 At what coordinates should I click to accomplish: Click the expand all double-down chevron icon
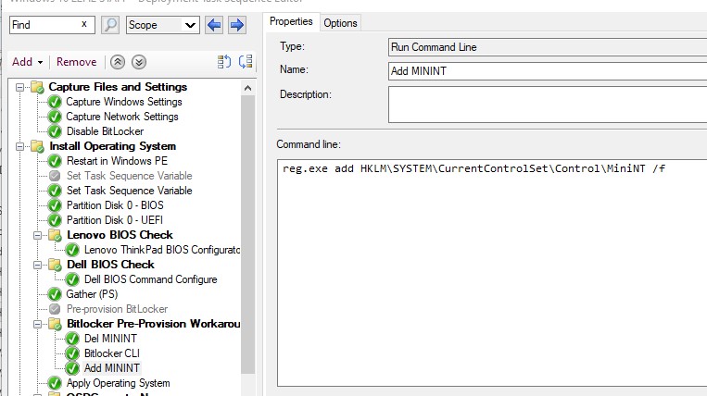pos(138,62)
